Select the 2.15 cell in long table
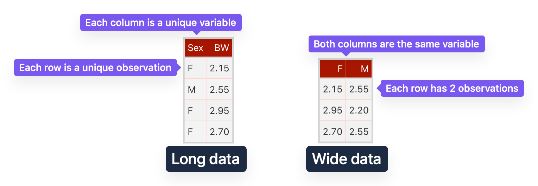 click(x=219, y=68)
